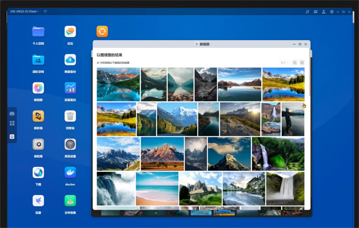
Task: Select the person standing by lake photo
Action: 293,119
